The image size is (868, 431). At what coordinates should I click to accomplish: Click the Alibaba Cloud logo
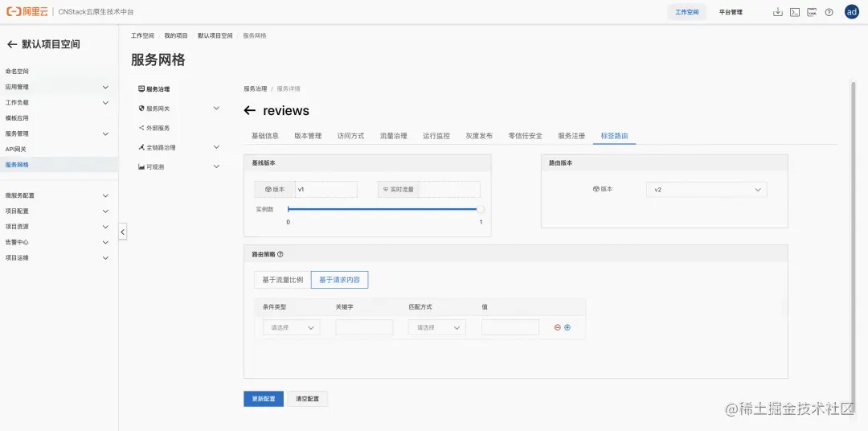click(27, 11)
